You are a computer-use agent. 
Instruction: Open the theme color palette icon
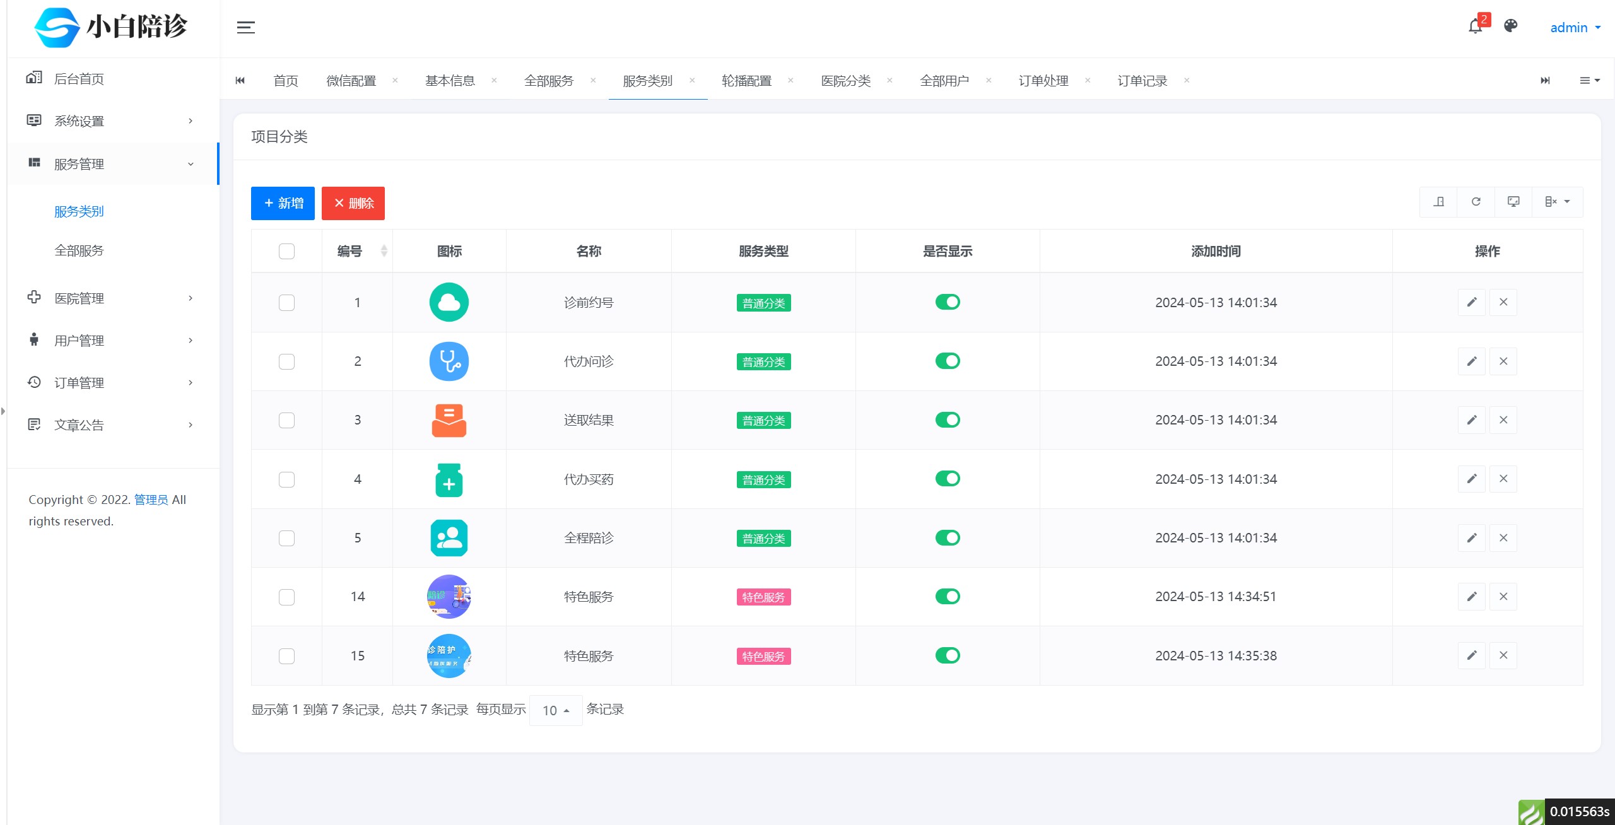[1510, 26]
